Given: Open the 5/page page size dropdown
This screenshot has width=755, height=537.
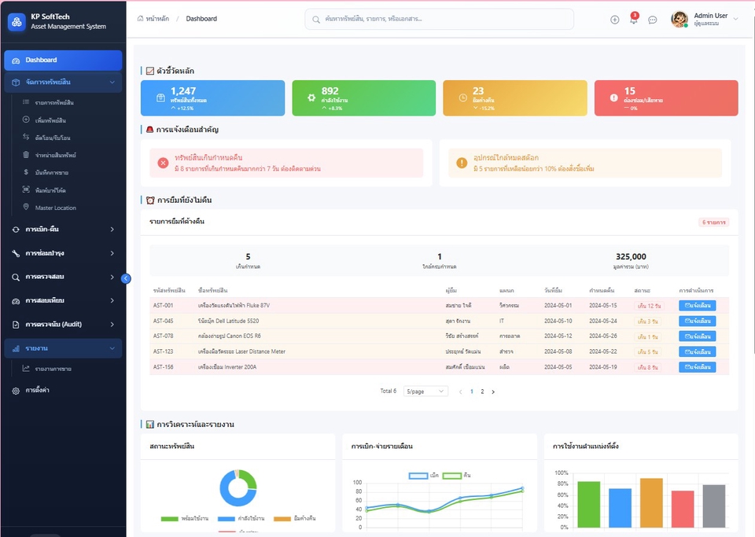Looking at the screenshot, I should (x=425, y=391).
